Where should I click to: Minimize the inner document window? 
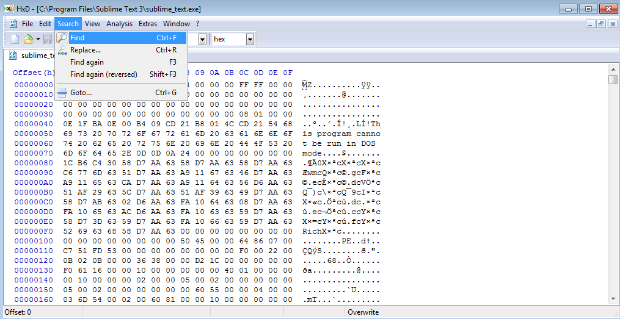pyautogui.click(x=591, y=24)
